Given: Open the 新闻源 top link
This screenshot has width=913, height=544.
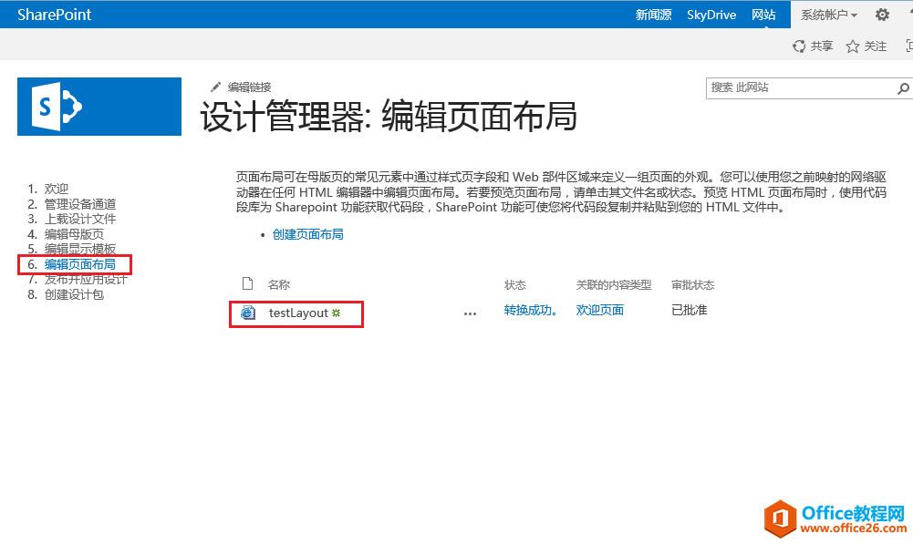Looking at the screenshot, I should [653, 15].
